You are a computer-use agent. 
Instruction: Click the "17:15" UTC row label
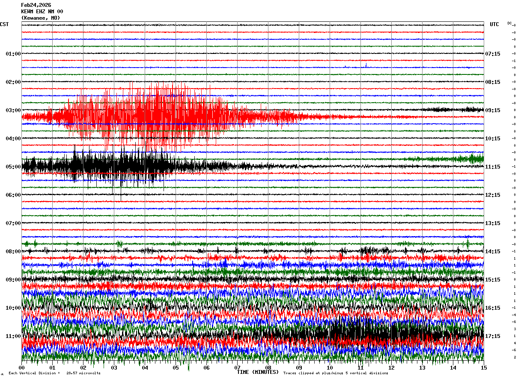(x=493, y=336)
